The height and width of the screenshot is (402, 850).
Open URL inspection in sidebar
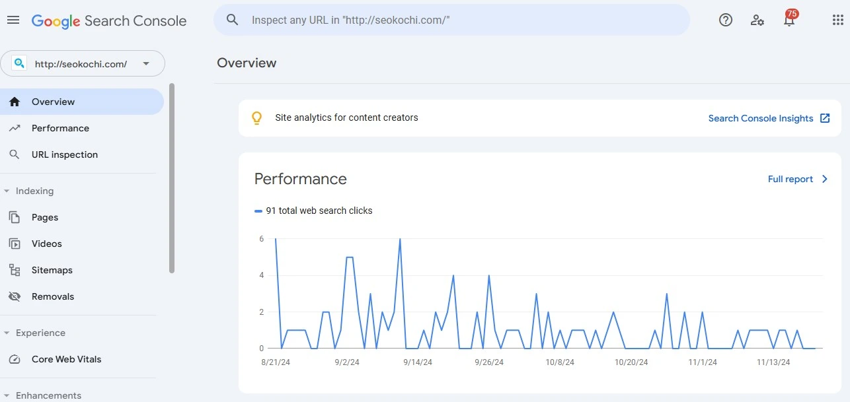(82, 154)
